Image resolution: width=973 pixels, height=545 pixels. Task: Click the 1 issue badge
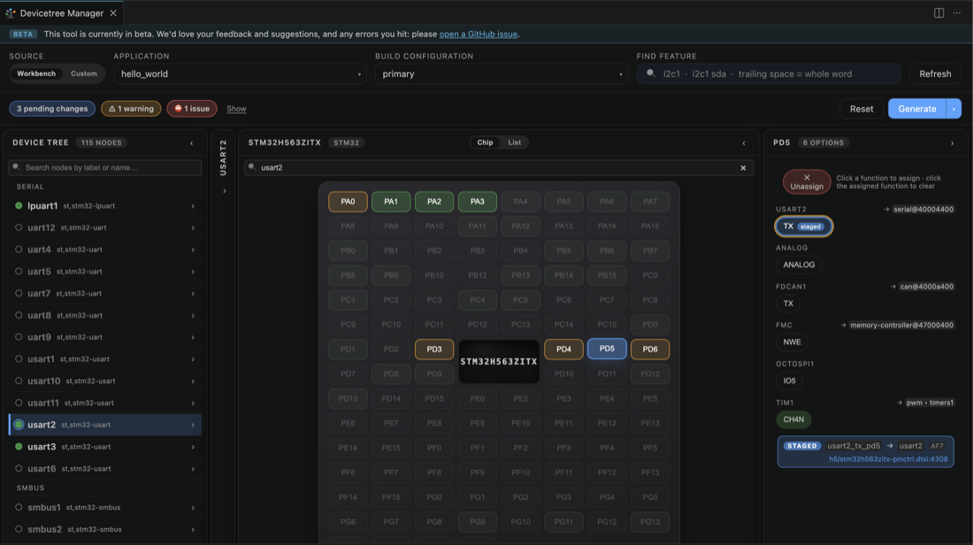tap(192, 109)
